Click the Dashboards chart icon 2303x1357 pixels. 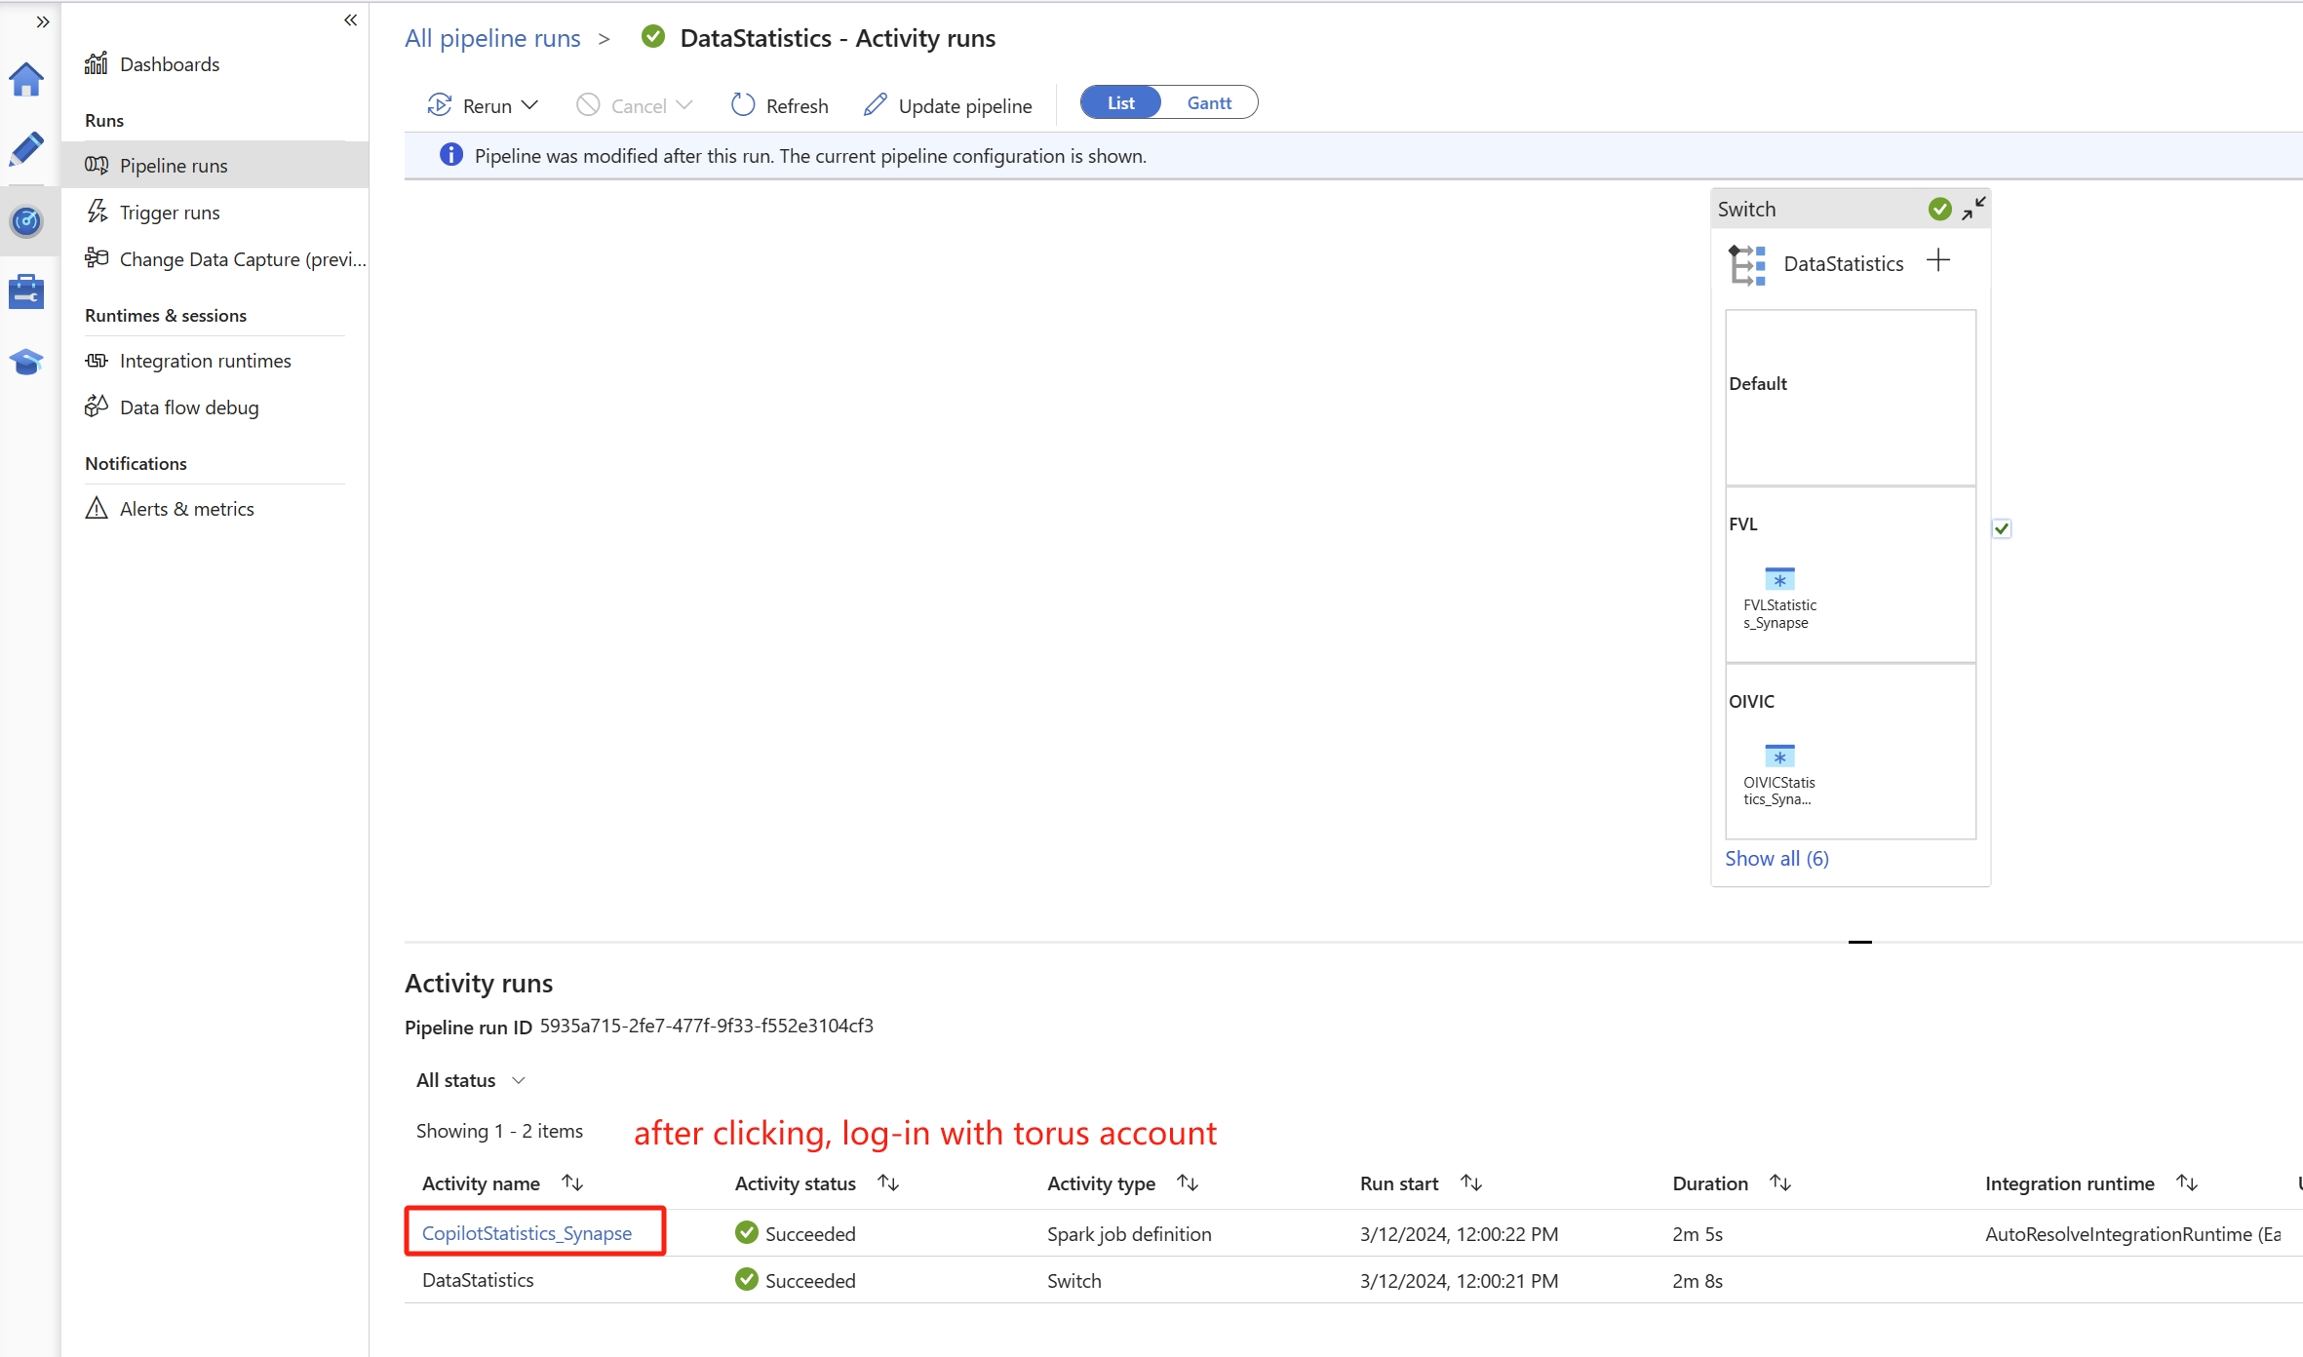96,63
